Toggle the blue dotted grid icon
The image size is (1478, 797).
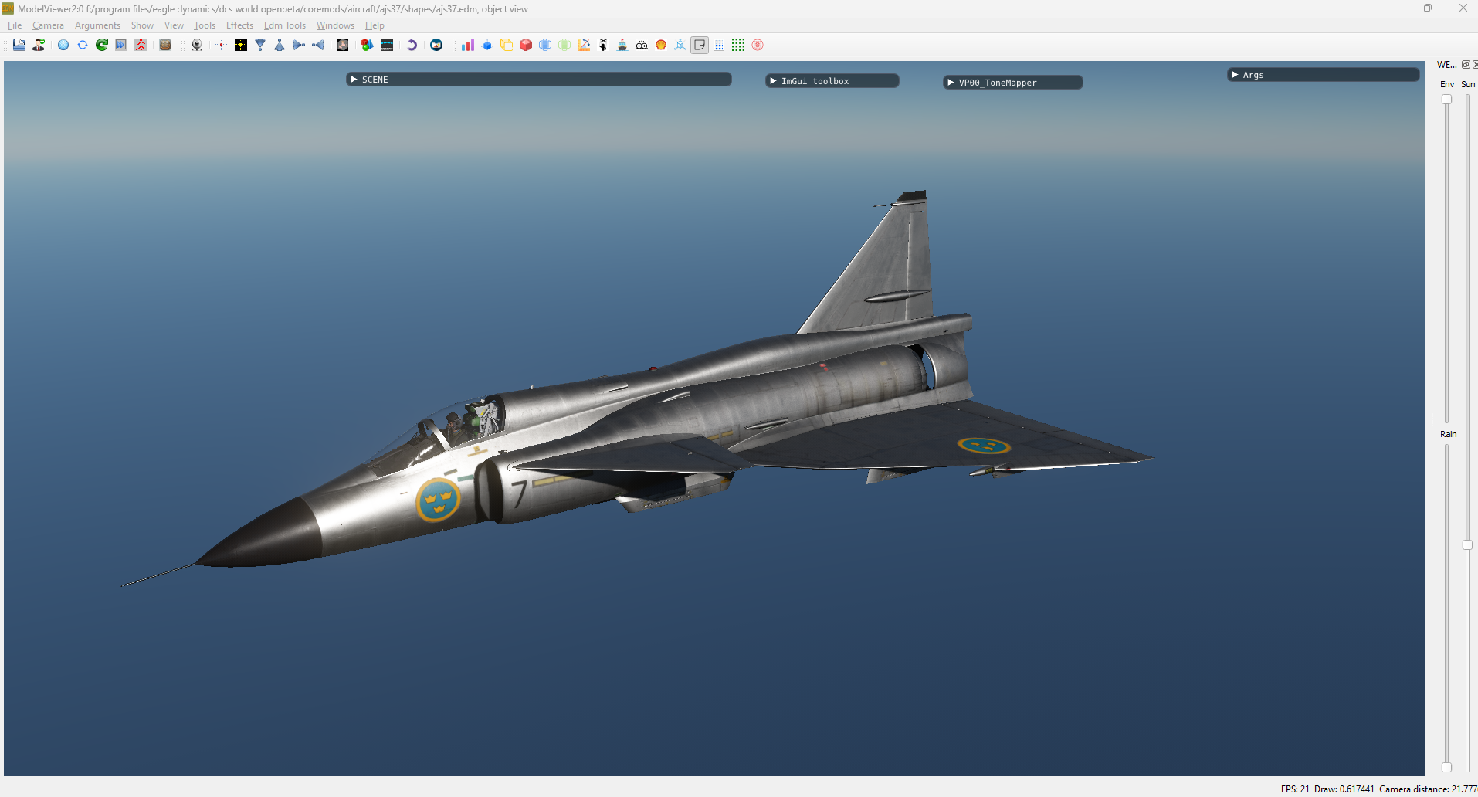coord(719,45)
